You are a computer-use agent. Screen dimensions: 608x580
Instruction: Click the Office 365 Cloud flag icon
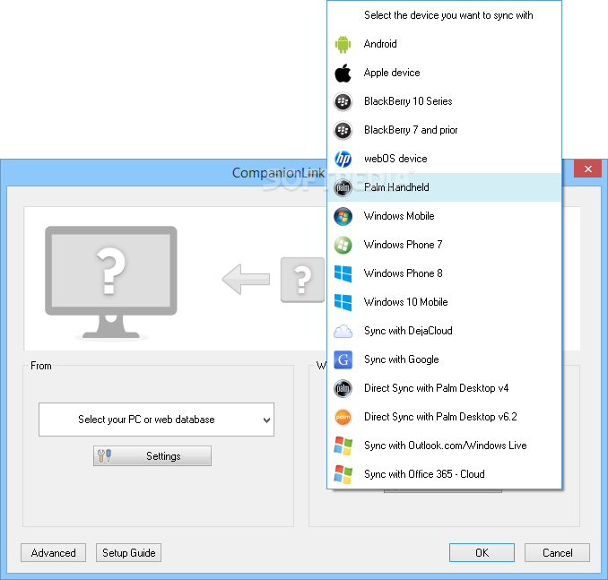343,474
